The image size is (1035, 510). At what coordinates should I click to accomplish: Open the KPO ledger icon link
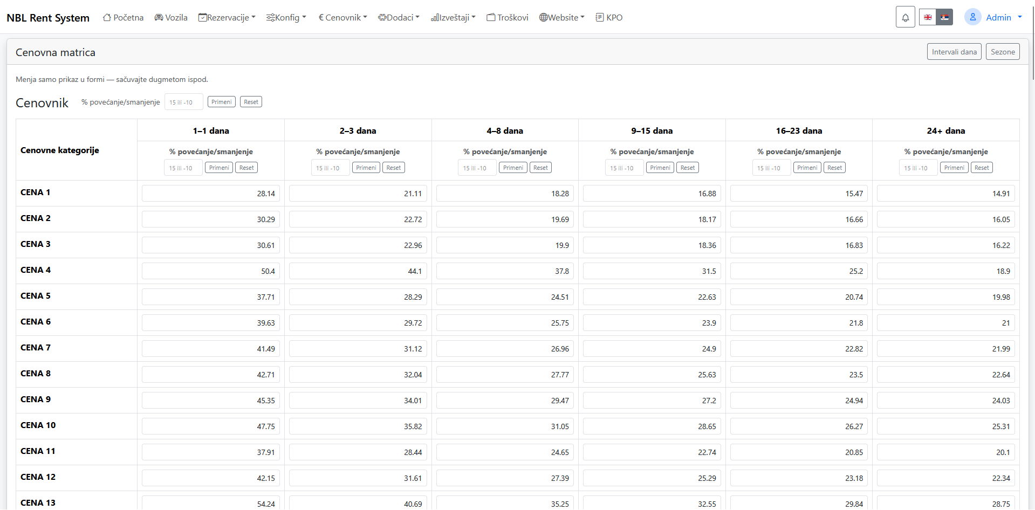coord(600,17)
